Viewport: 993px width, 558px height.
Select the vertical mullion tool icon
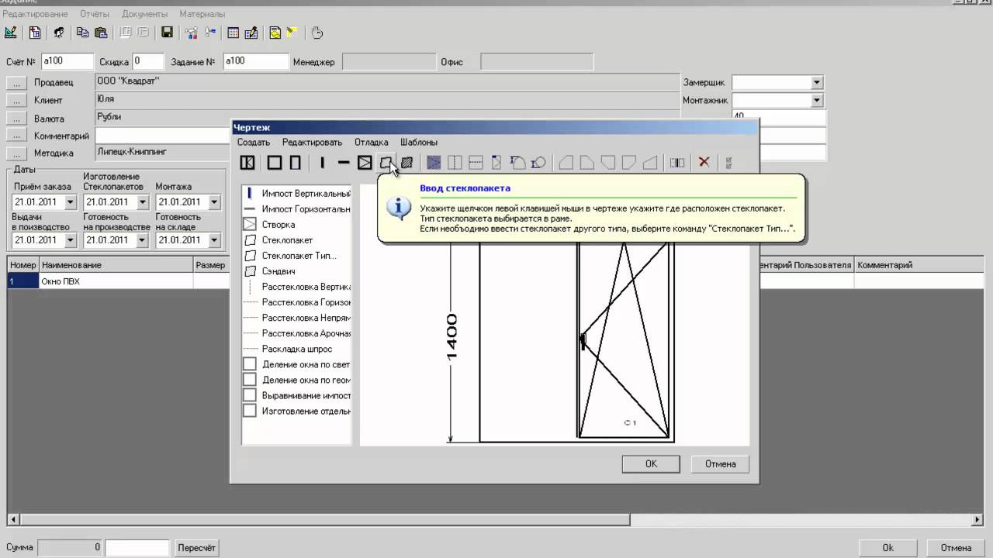click(x=322, y=163)
